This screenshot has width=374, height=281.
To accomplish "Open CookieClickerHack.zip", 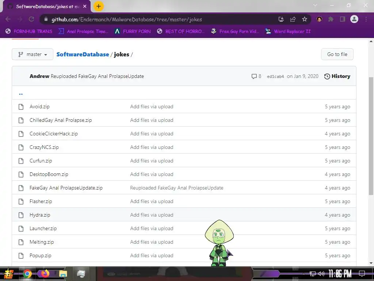I will click(x=54, y=134).
